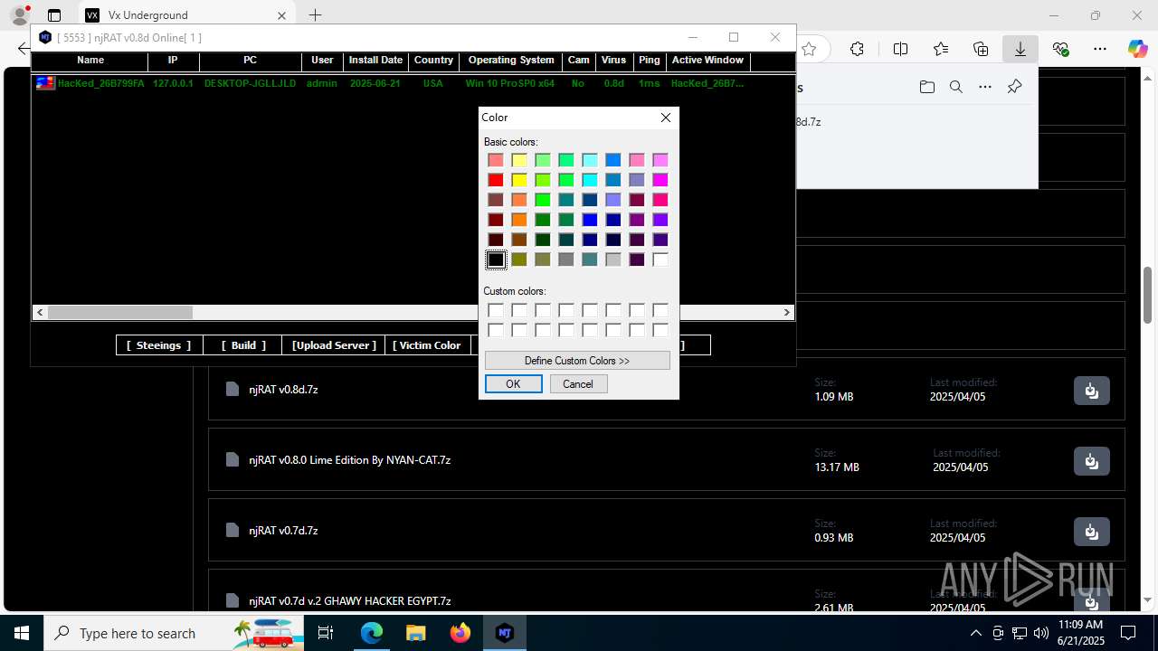Pin the Downloads panel
The height and width of the screenshot is (651, 1158).
pyautogui.click(x=1014, y=87)
